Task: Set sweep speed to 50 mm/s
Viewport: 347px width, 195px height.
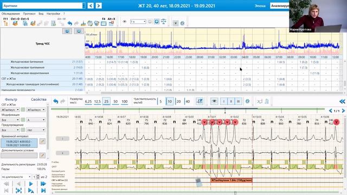Action: tap(115, 102)
